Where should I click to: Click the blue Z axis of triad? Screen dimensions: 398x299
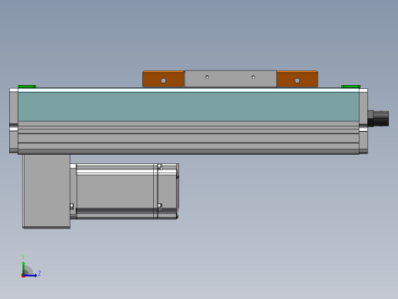pyautogui.click(x=31, y=275)
